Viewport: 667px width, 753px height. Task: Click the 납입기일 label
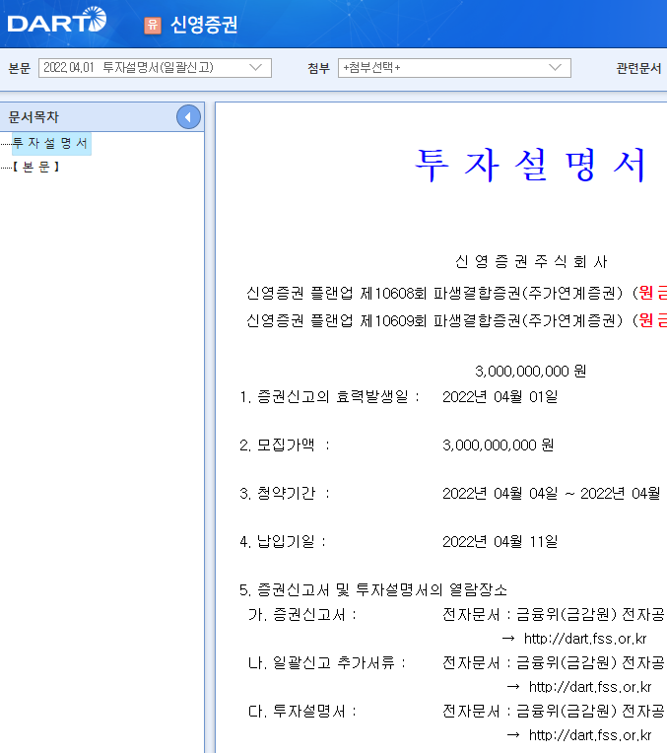pos(283,542)
